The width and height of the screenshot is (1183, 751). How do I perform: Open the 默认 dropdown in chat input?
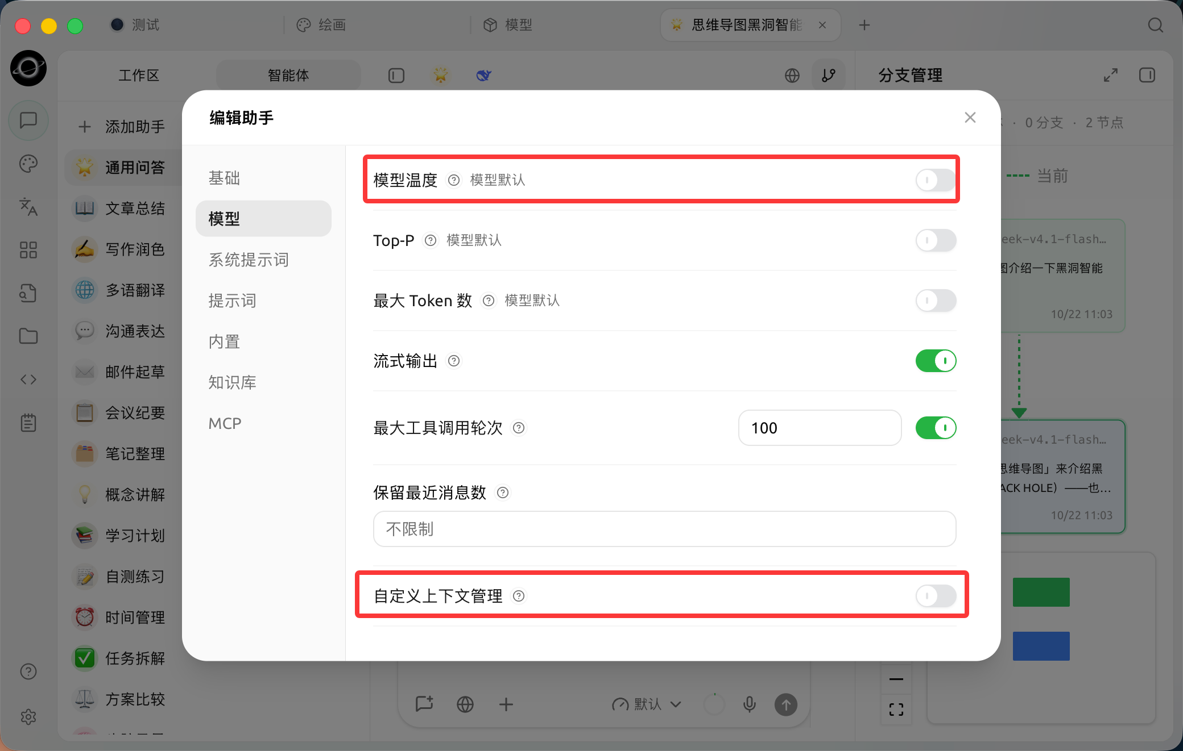pyautogui.click(x=647, y=704)
